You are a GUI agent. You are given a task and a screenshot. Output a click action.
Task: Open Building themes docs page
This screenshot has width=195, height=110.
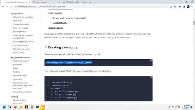pos(20,32)
